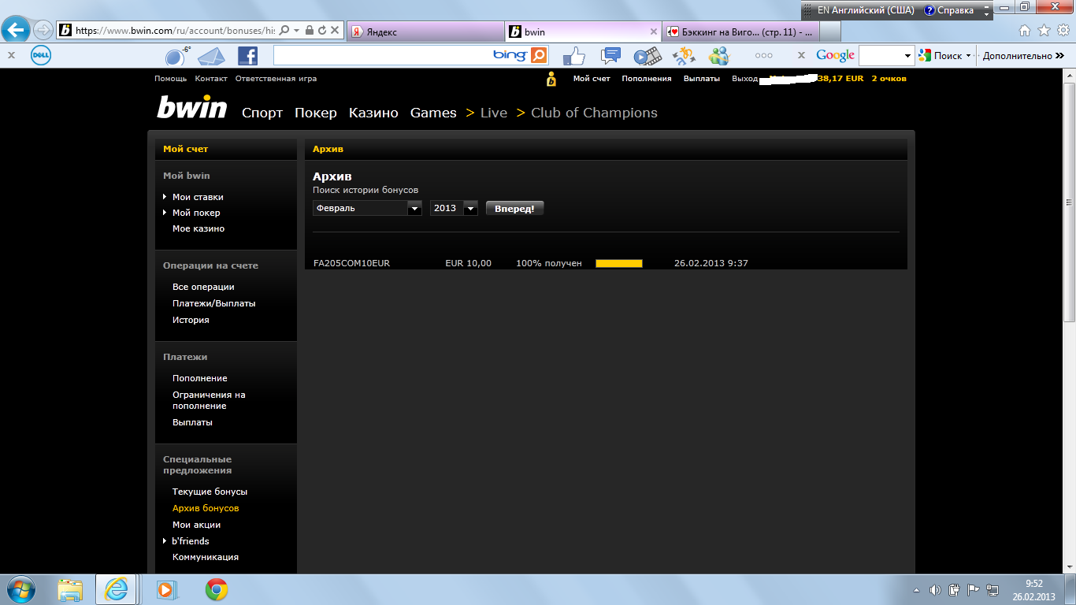Viewport: 1076px width, 605px height.
Task: Click the yellow bonus progress bar
Action: 618,263
